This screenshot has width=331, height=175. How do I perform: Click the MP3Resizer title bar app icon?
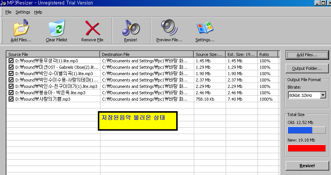pos(3,3)
